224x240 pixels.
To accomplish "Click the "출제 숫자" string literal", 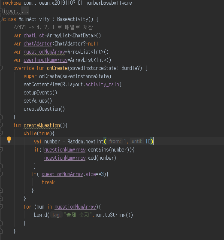I will (79, 215).
